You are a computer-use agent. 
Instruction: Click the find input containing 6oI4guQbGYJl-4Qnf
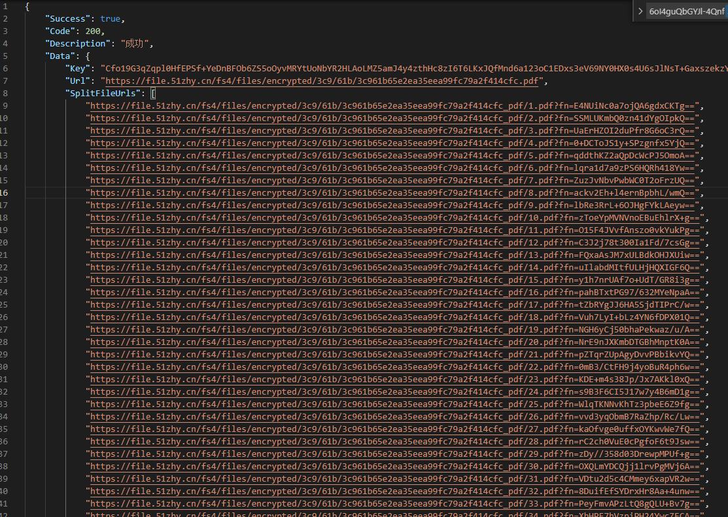(687, 11)
